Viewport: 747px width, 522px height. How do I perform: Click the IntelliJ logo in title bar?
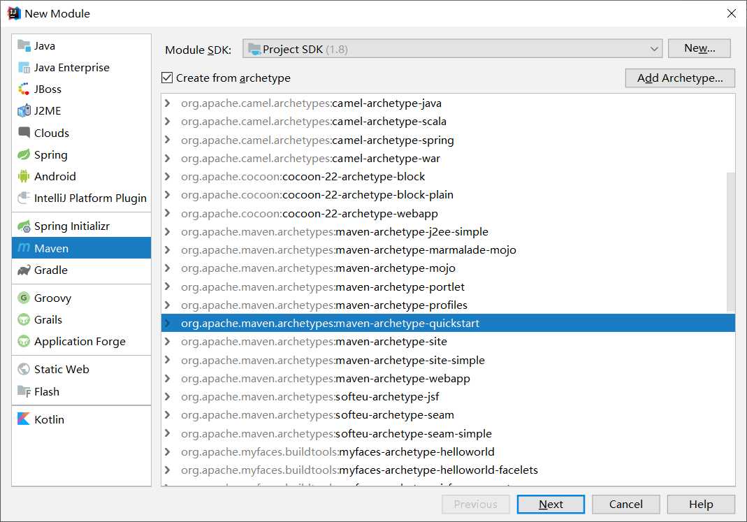coord(14,13)
